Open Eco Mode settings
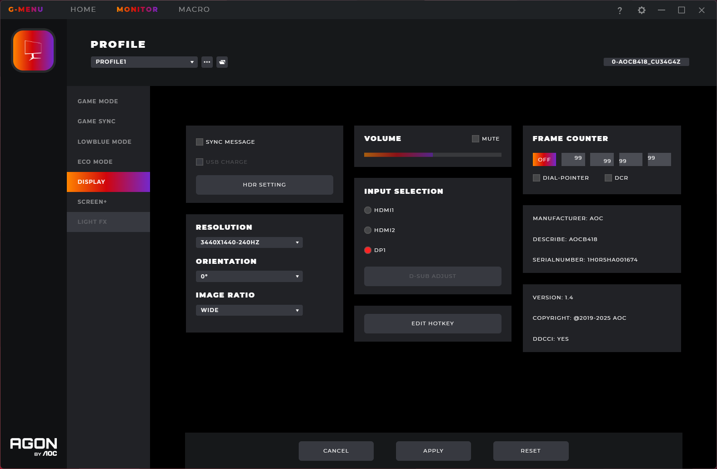717x469 pixels. tap(108, 162)
